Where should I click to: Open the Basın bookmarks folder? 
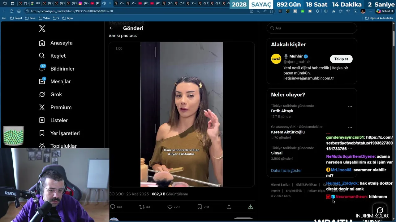click(30, 18)
